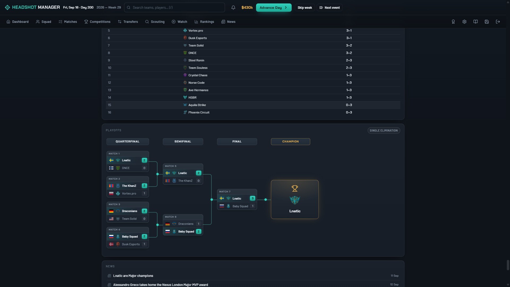
Task: Click the news article icon beside Lnatic headline
Action: coord(109,276)
